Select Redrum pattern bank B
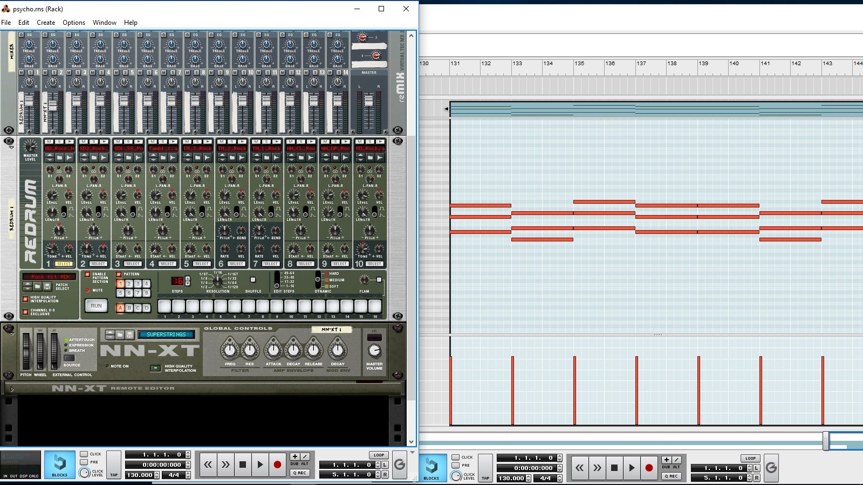The height and width of the screenshot is (485, 863). point(129,308)
